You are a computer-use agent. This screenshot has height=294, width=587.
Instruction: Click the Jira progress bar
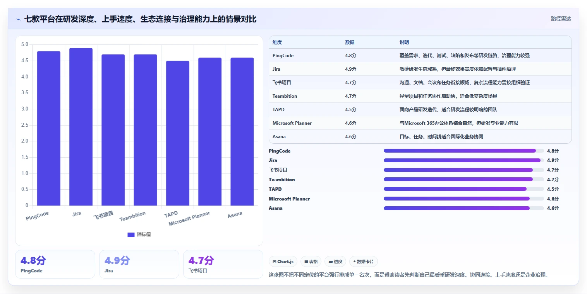click(464, 160)
